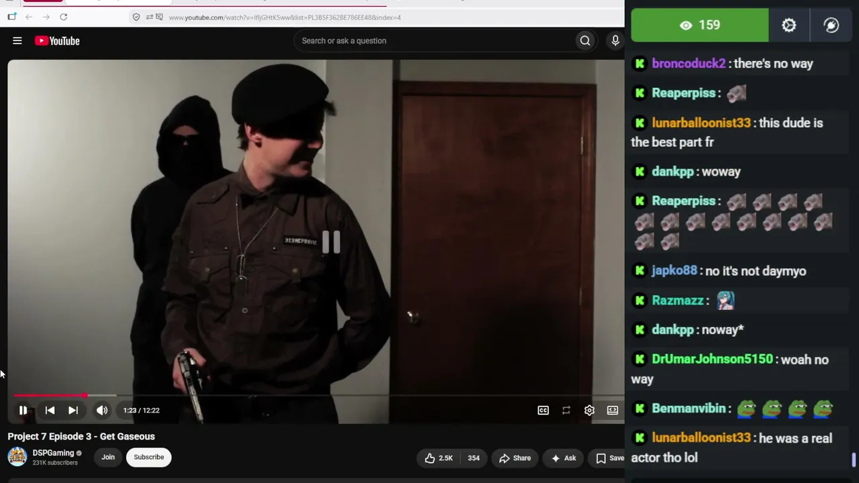Pause the YouTube video

[23, 410]
